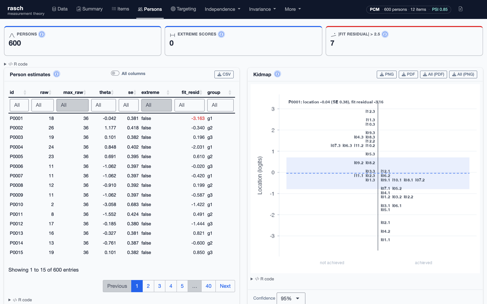Viewport: 487px width, 304px height.
Task: Sort table by group column arrows
Action: point(230,93)
